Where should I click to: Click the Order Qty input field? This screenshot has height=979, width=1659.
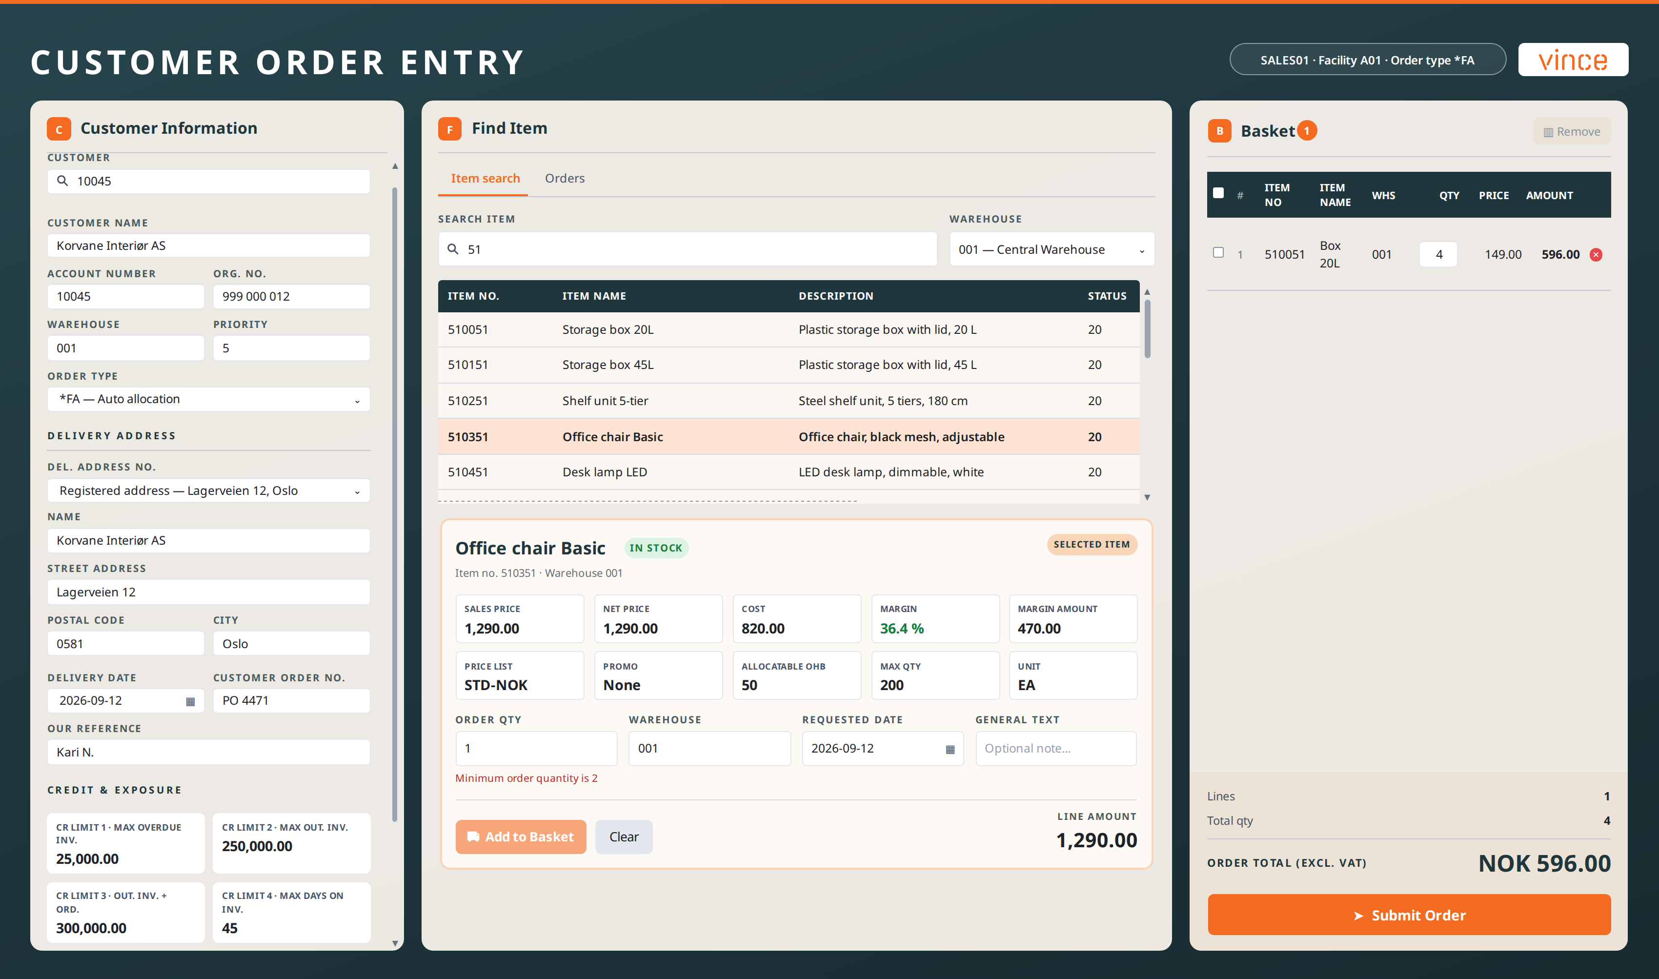[x=536, y=749]
